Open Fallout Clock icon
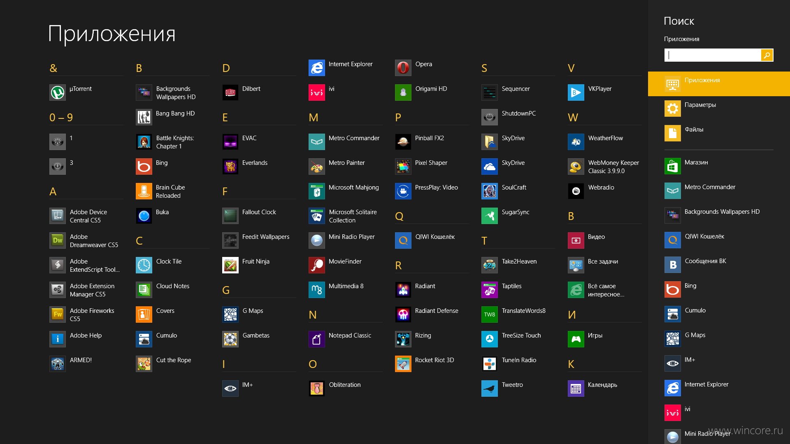The width and height of the screenshot is (790, 444). (x=230, y=216)
